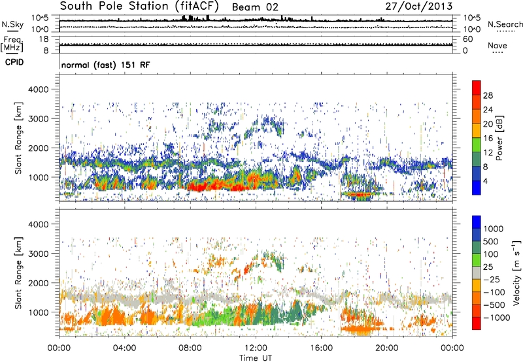Click the 'Slant Range [km]' label of the velocity panel
The image size is (523, 362).
18,273
